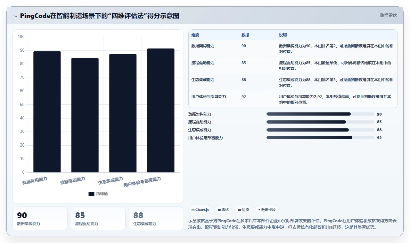Open the 85 流程驱动能力 stat card
This screenshot has height=243, width=410.
click(98, 218)
